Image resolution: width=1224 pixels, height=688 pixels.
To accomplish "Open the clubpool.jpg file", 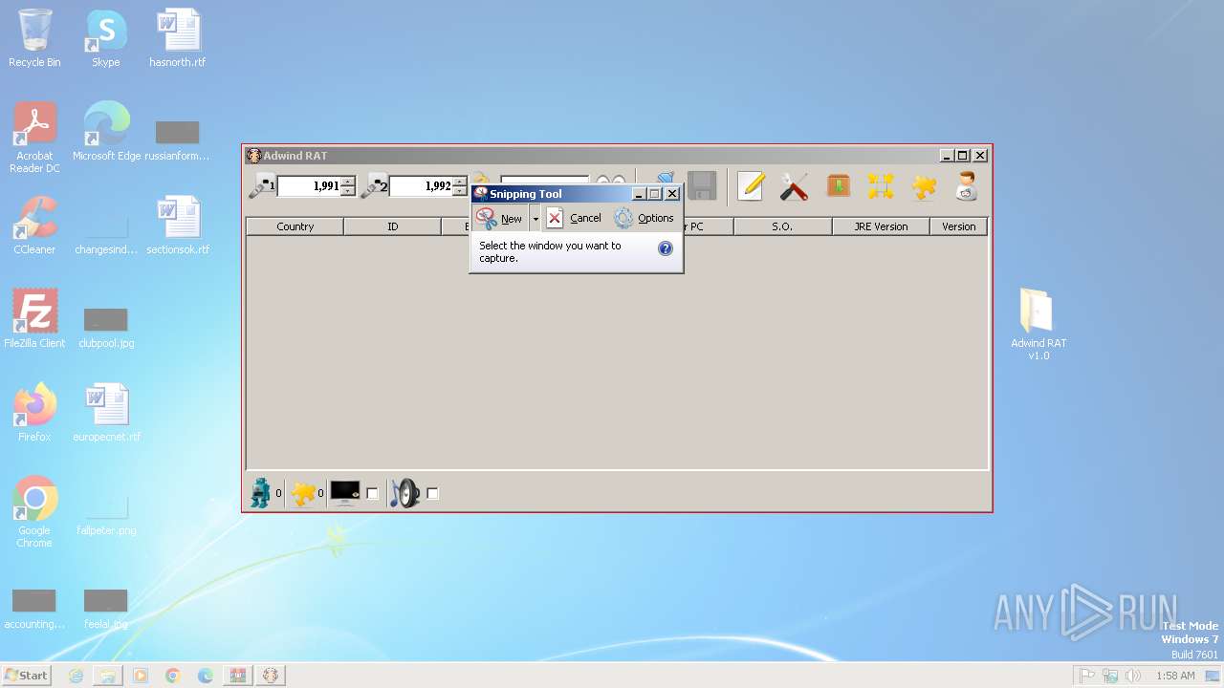I will click(106, 326).
